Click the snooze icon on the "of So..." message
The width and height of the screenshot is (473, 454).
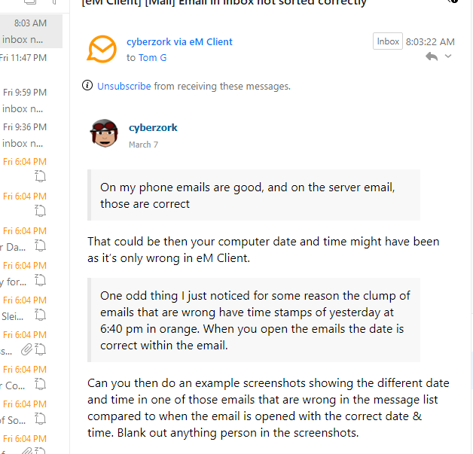41,419
